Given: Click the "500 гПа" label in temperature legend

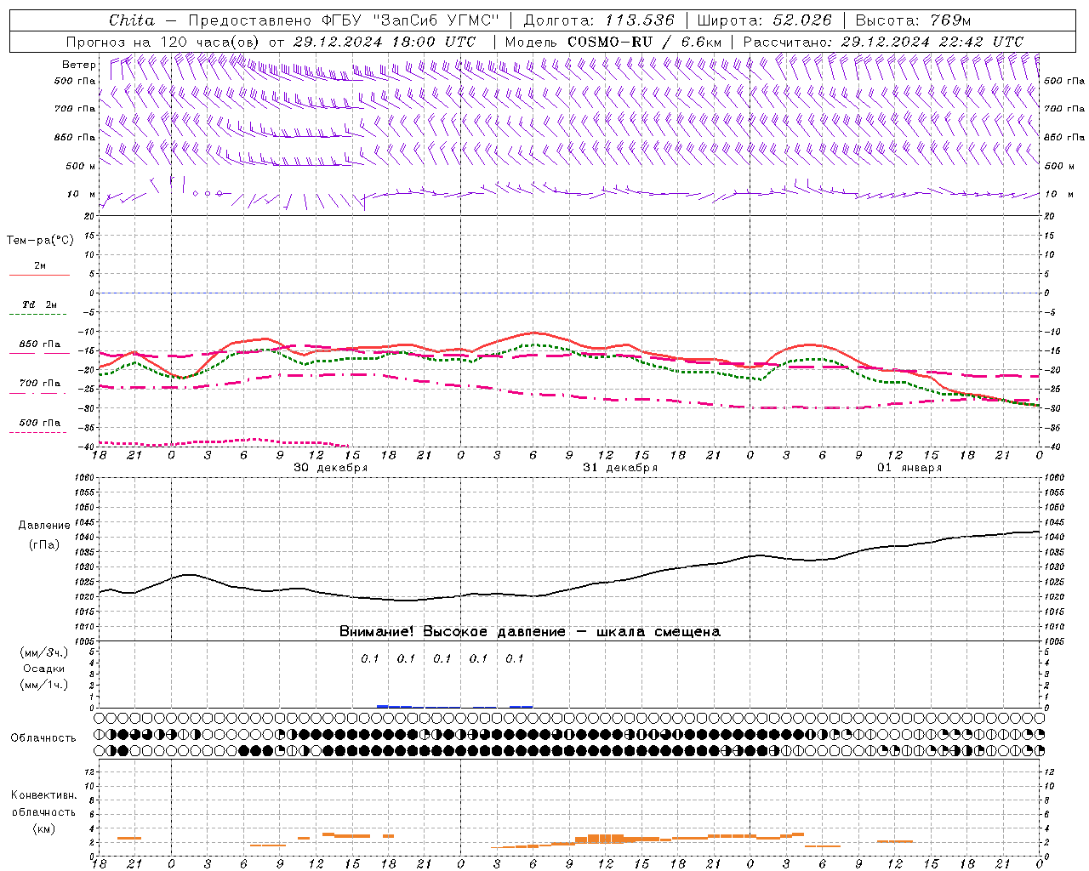Looking at the screenshot, I should point(39,423).
